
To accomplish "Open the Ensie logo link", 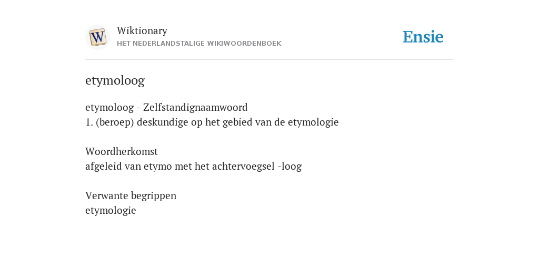I will (423, 37).
